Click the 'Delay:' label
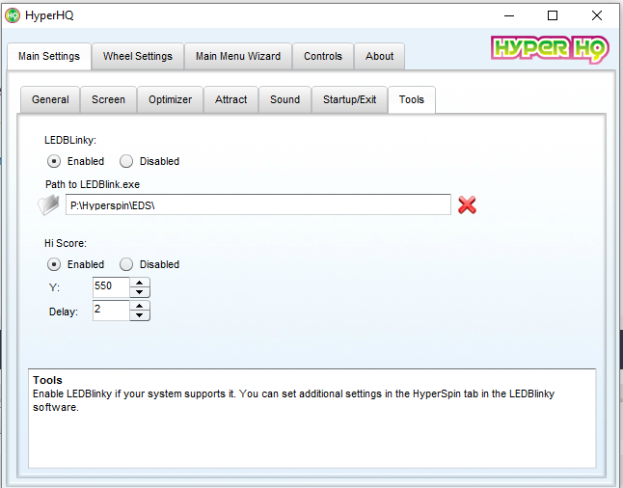 64,312
